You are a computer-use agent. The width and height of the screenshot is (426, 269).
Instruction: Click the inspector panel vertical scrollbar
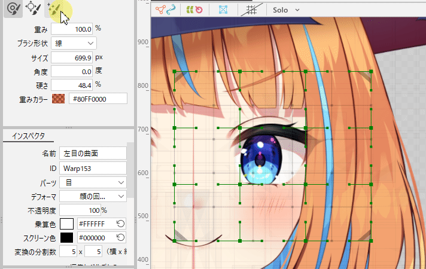(130, 170)
